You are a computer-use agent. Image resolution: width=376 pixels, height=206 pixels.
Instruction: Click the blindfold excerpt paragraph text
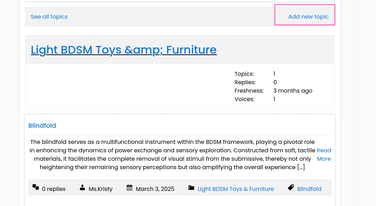pos(173,154)
